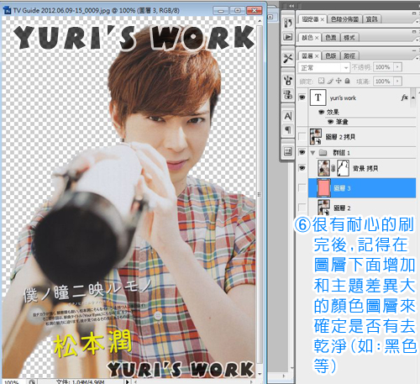Image resolution: width=420 pixels, height=384 pixels.
Task: Open the Paragraph panel pilcrow icon
Action: pos(288,129)
